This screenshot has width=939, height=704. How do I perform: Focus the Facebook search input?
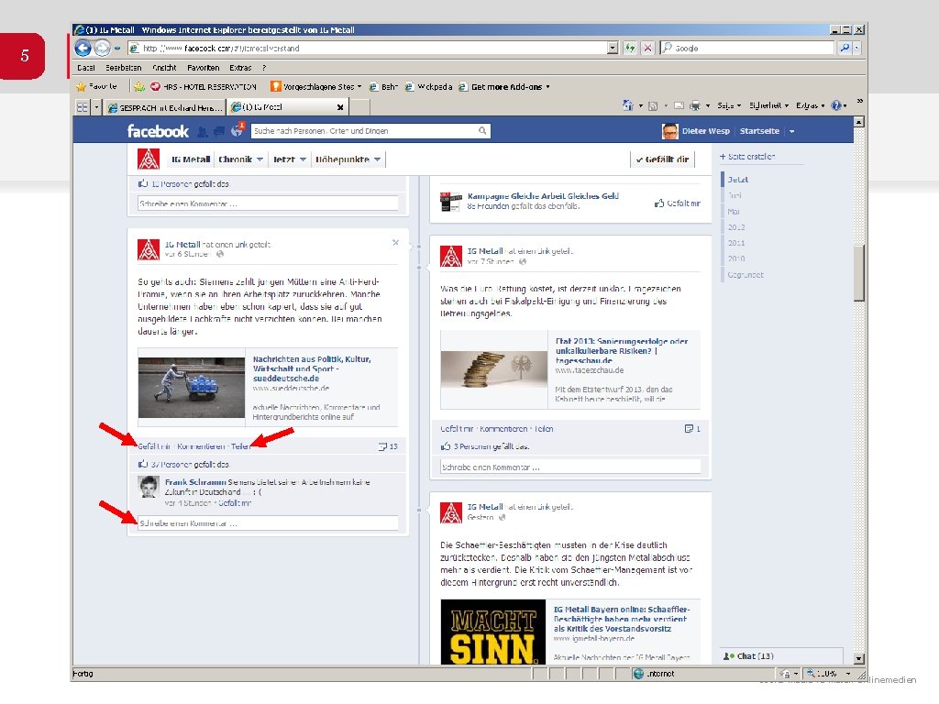click(x=364, y=130)
